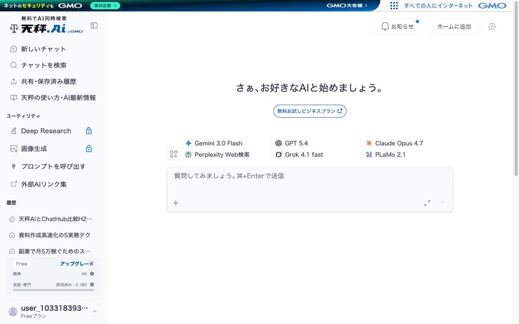Open the GMO大会議 banner link
Screen dimensions: 519x324
(347, 6)
